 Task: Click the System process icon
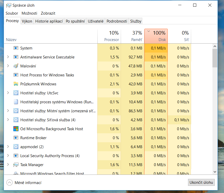click(16, 48)
